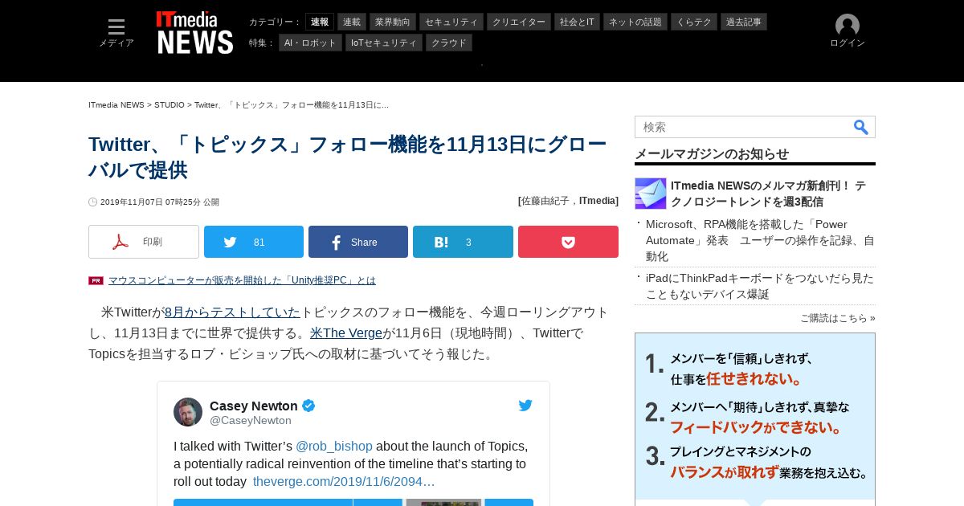Open AI・ロボット feature
Image resolution: width=964 pixels, height=506 pixels.
(x=310, y=43)
